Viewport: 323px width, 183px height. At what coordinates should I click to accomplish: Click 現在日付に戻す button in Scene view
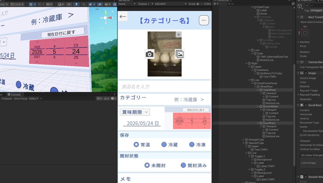click(62, 33)
